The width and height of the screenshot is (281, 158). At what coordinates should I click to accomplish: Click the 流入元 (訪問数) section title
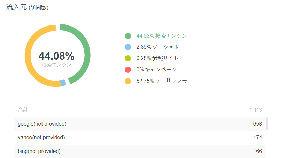(x=27, y=7)
